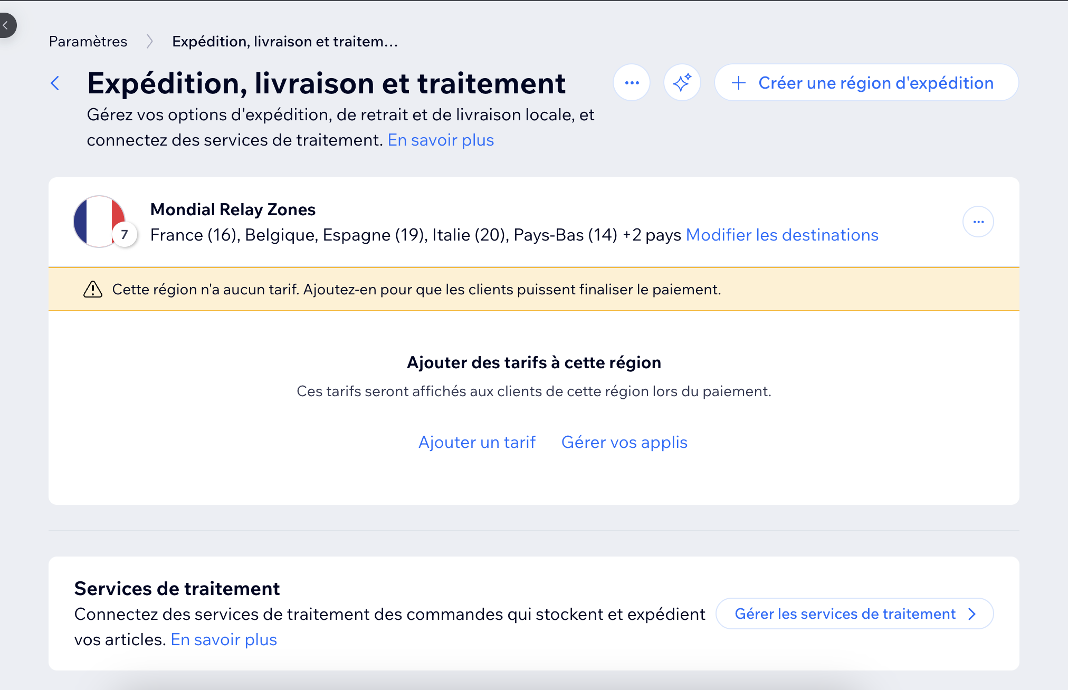1068x690 pixels.
Task: Click the plus icon to create region
Action: (x=739, y=83)
